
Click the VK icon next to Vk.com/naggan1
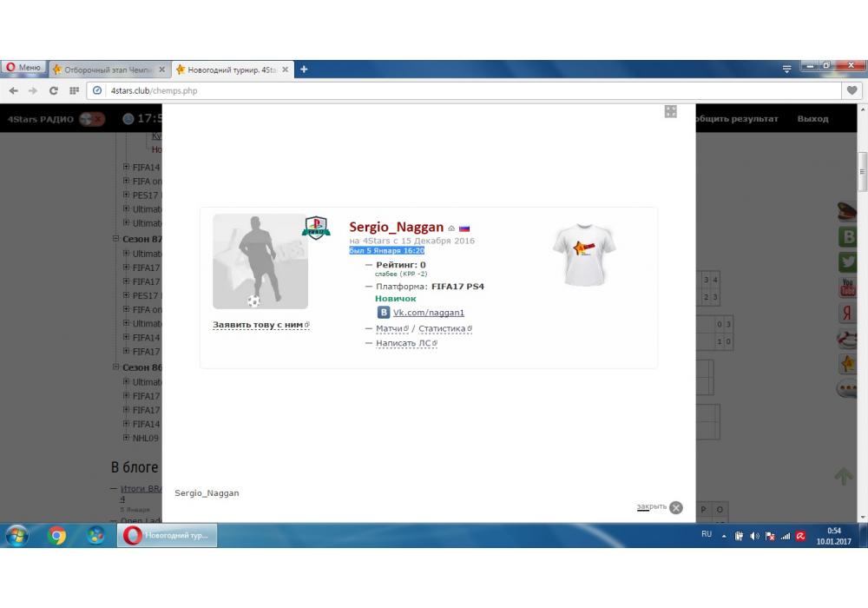click(383, 313)
